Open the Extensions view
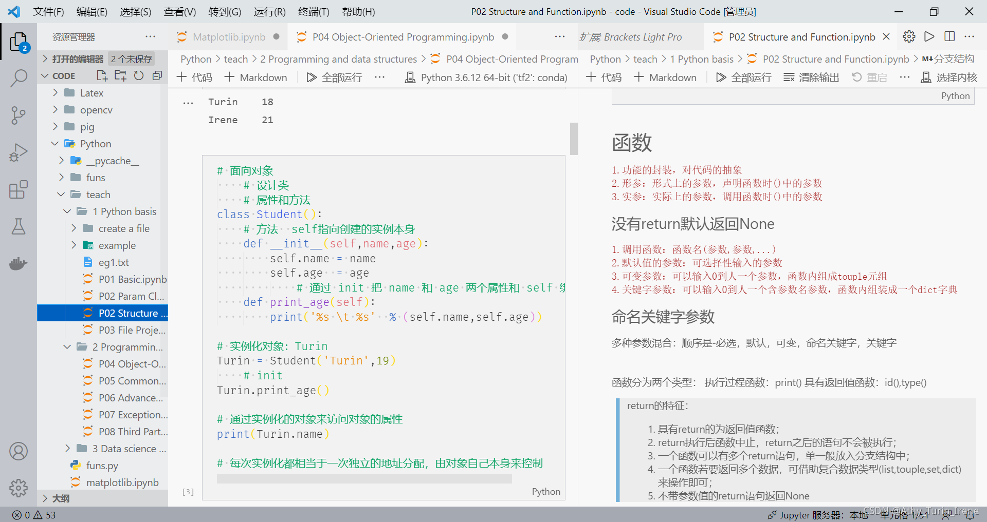This screenshot has width=987, height=522. coord(19,189)
